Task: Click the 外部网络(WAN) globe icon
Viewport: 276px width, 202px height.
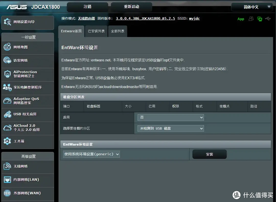Action: pos(7,193)
